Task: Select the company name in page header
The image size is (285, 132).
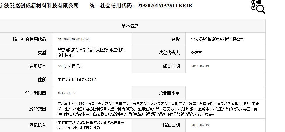Action: point(39,6)
